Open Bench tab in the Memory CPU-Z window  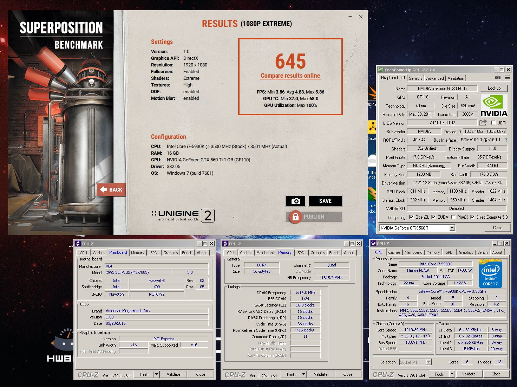334,253
